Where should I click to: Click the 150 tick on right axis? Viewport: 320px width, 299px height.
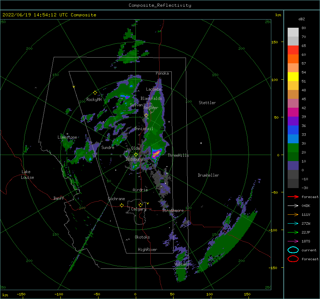[274, 42]
